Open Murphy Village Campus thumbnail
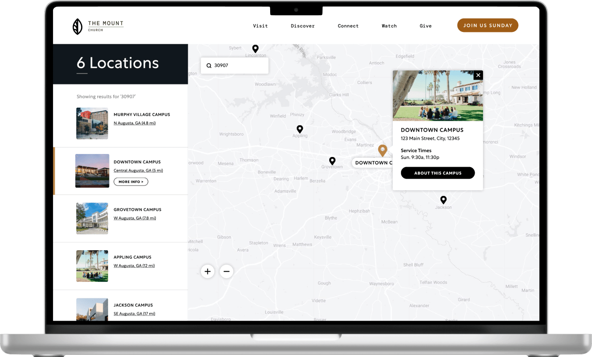 point(92,123)
